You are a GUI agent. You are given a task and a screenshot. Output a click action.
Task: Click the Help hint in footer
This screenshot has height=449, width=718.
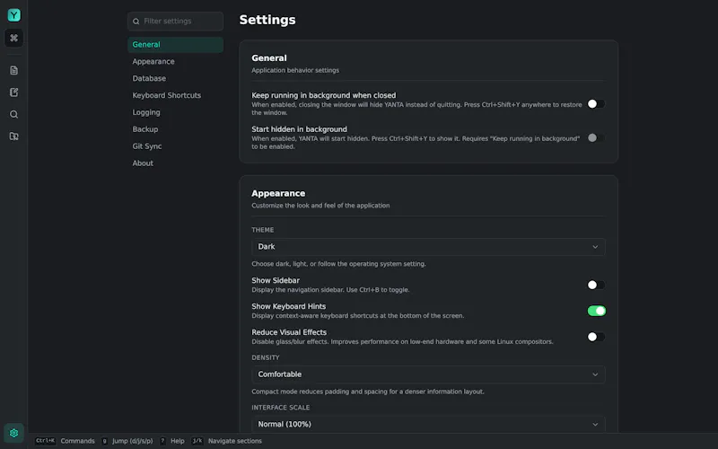(x=172, y=441)
